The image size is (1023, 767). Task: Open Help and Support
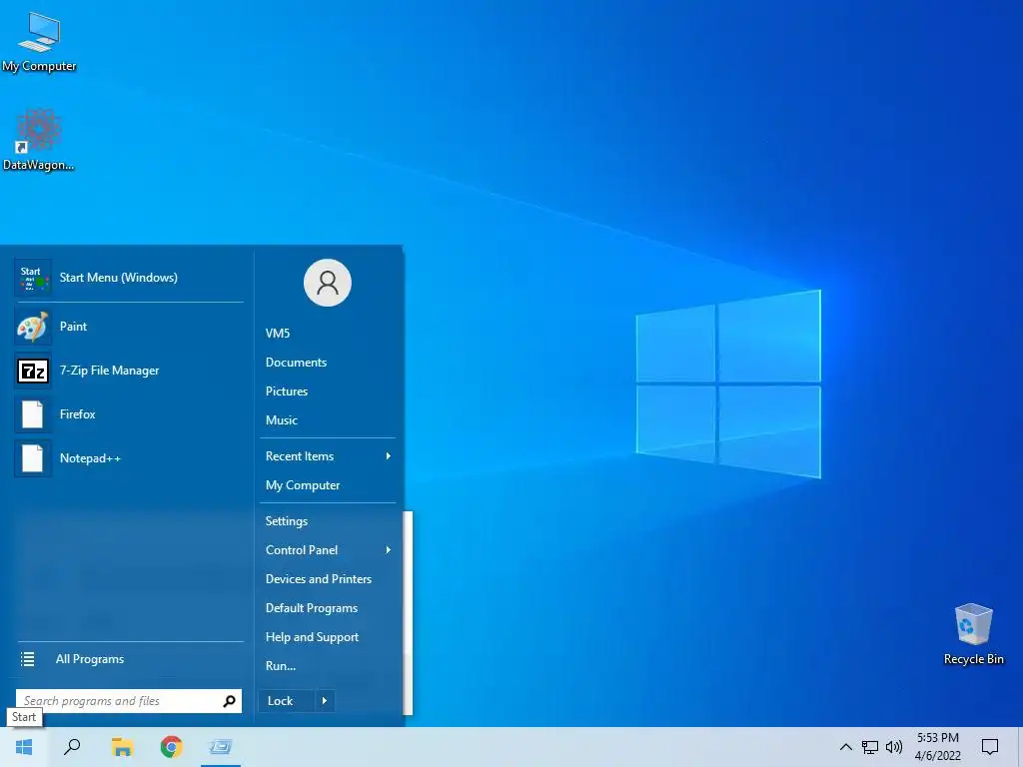tap(312, 637)
